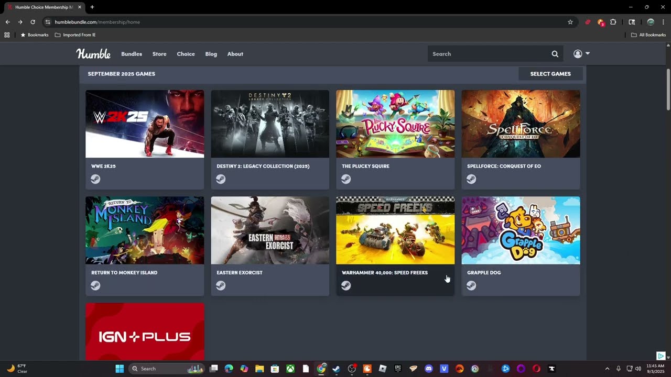Open the About menu item

click(x=235, y=54)
